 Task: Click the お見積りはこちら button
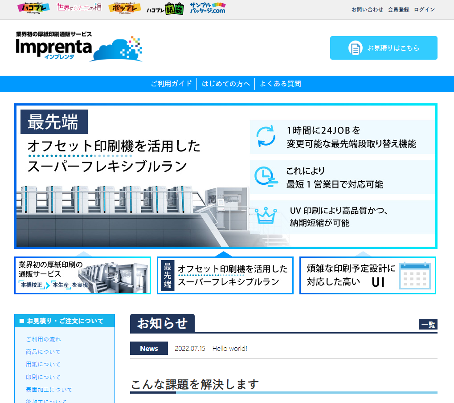[384, 48]
